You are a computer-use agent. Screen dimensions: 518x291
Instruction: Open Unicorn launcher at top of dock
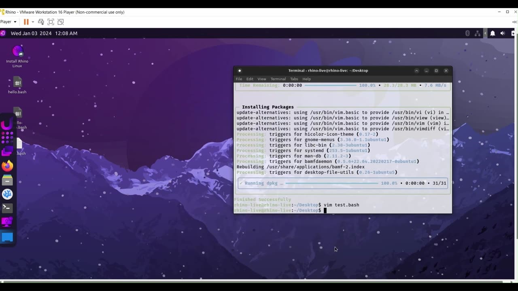pyautogui.click(x=7, y=124)
